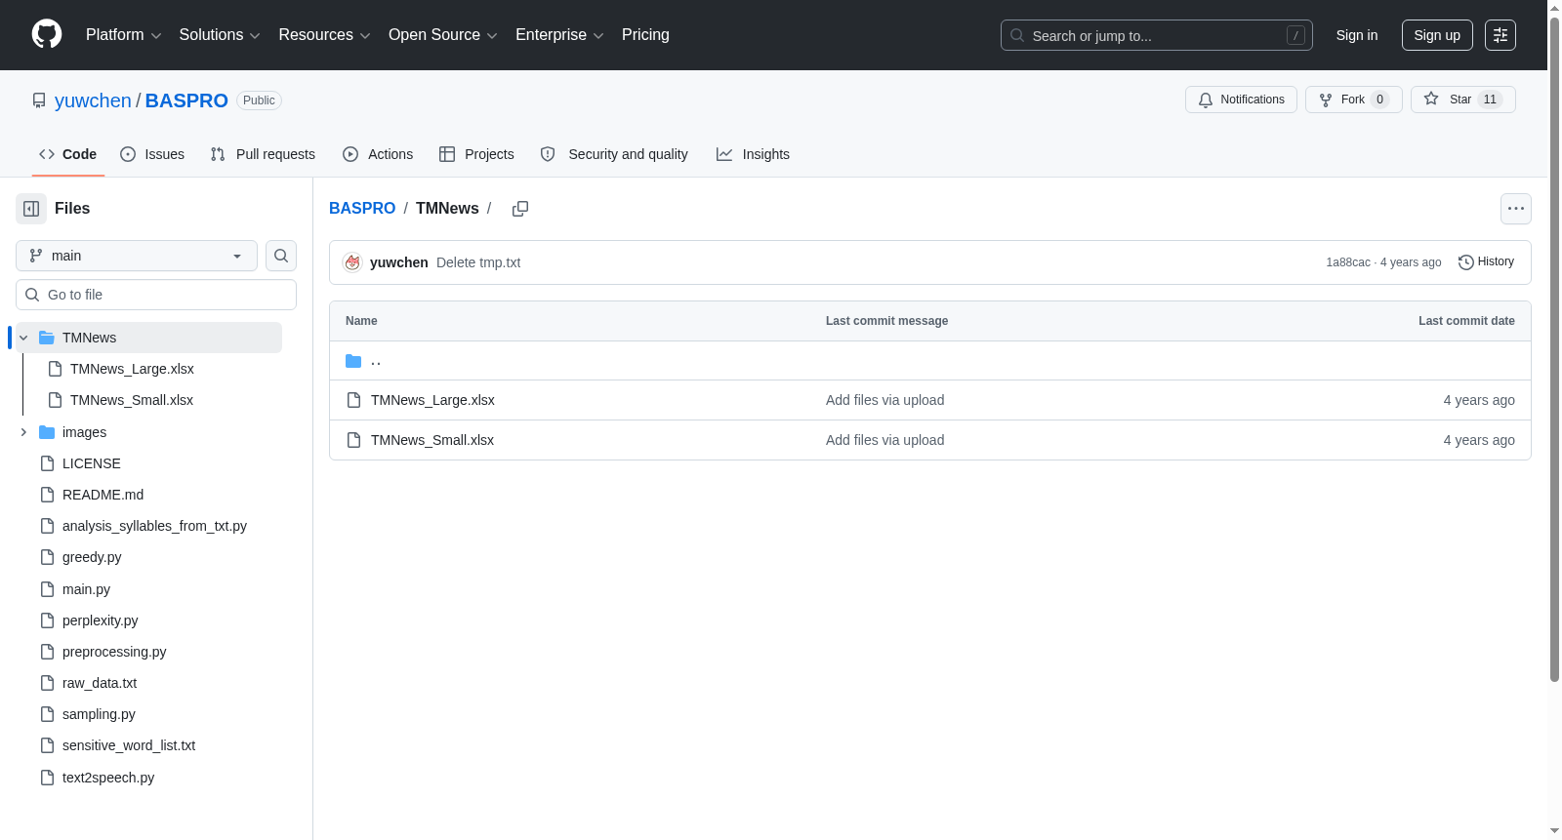Open the GitHub homepage logo
Image resolution: width=1562 pixels, height=840 pixels.
[47, 34]
